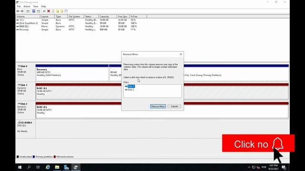Select Disk 2 in the Disks list
The image size is (305, 171).
(131, 90)
